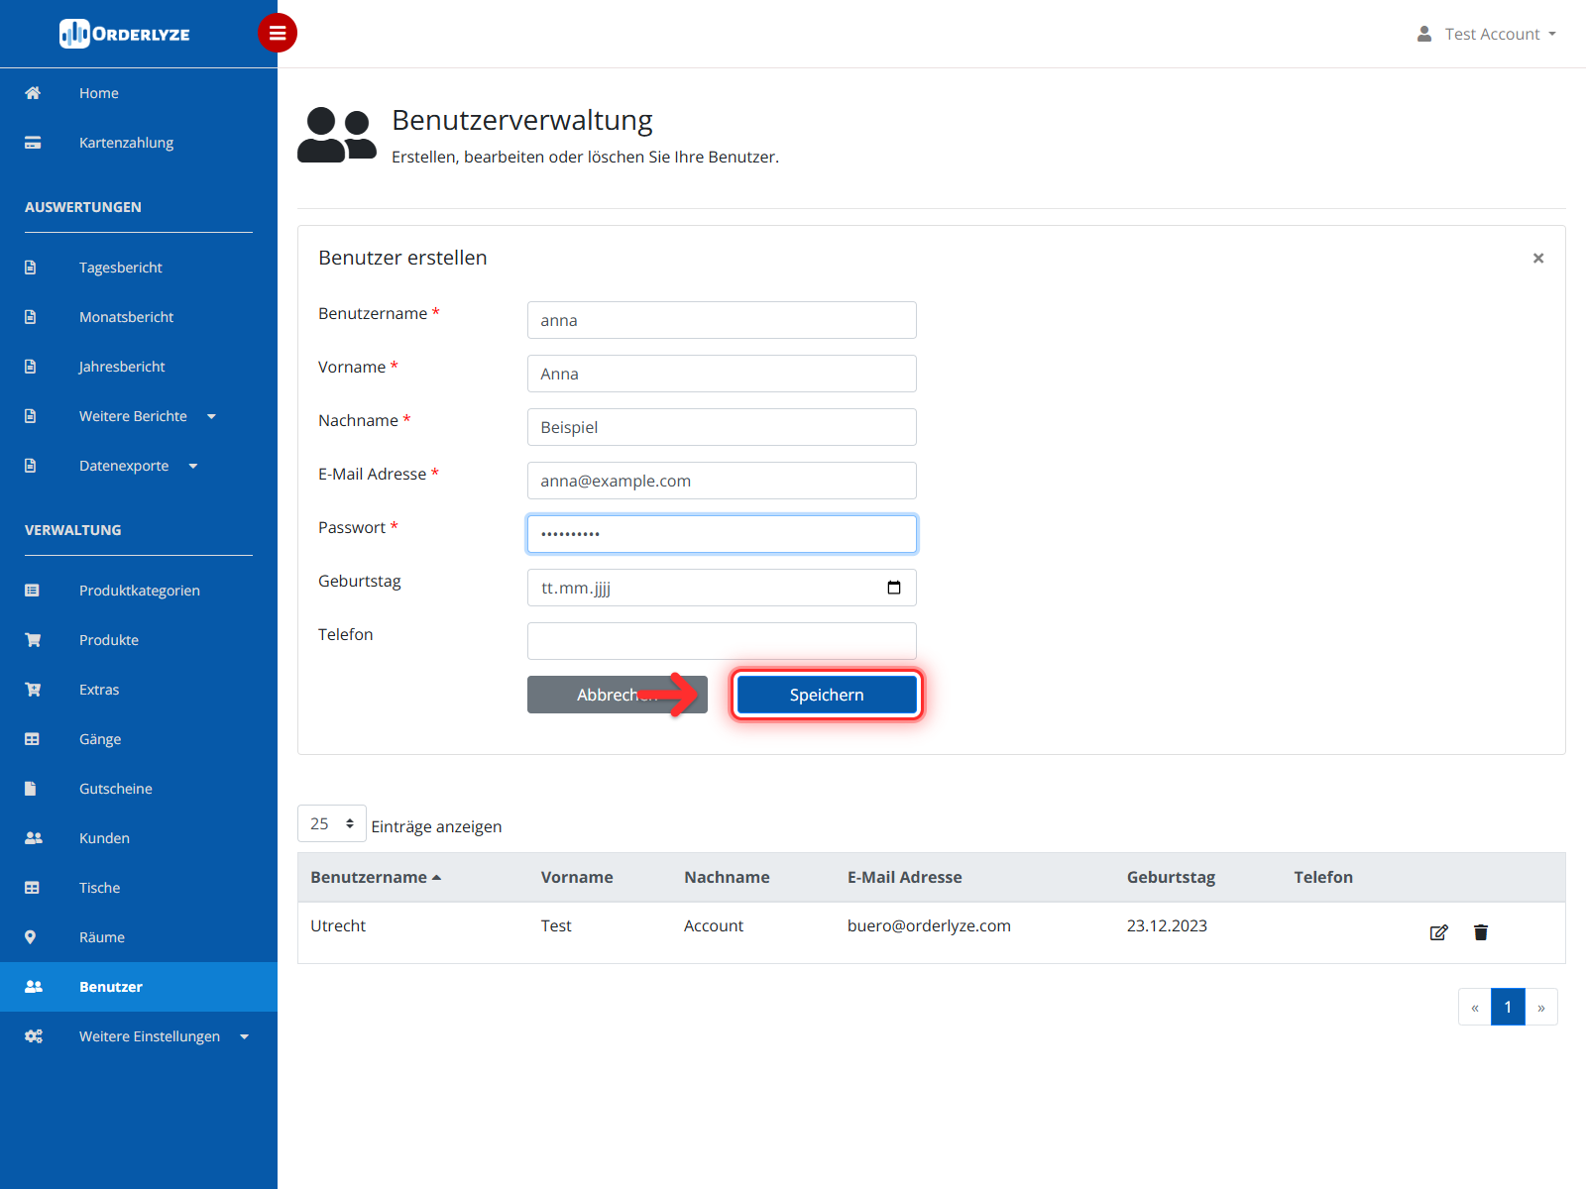Click the Geburtstag date field
1586x1189 pixels.
tap(722, 588)
